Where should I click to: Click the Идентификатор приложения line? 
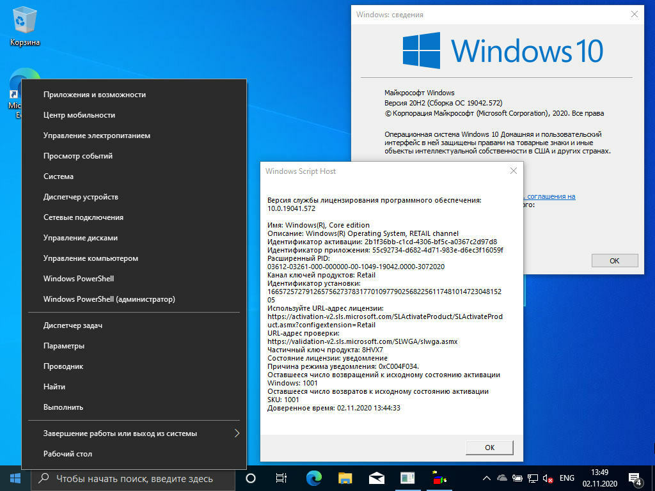click(385, 250)
